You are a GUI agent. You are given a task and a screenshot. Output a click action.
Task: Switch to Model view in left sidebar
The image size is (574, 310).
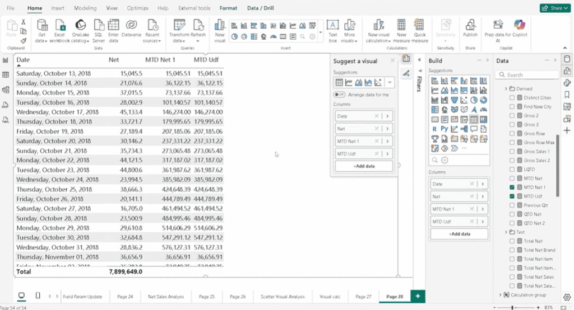(x=6, y=90)
